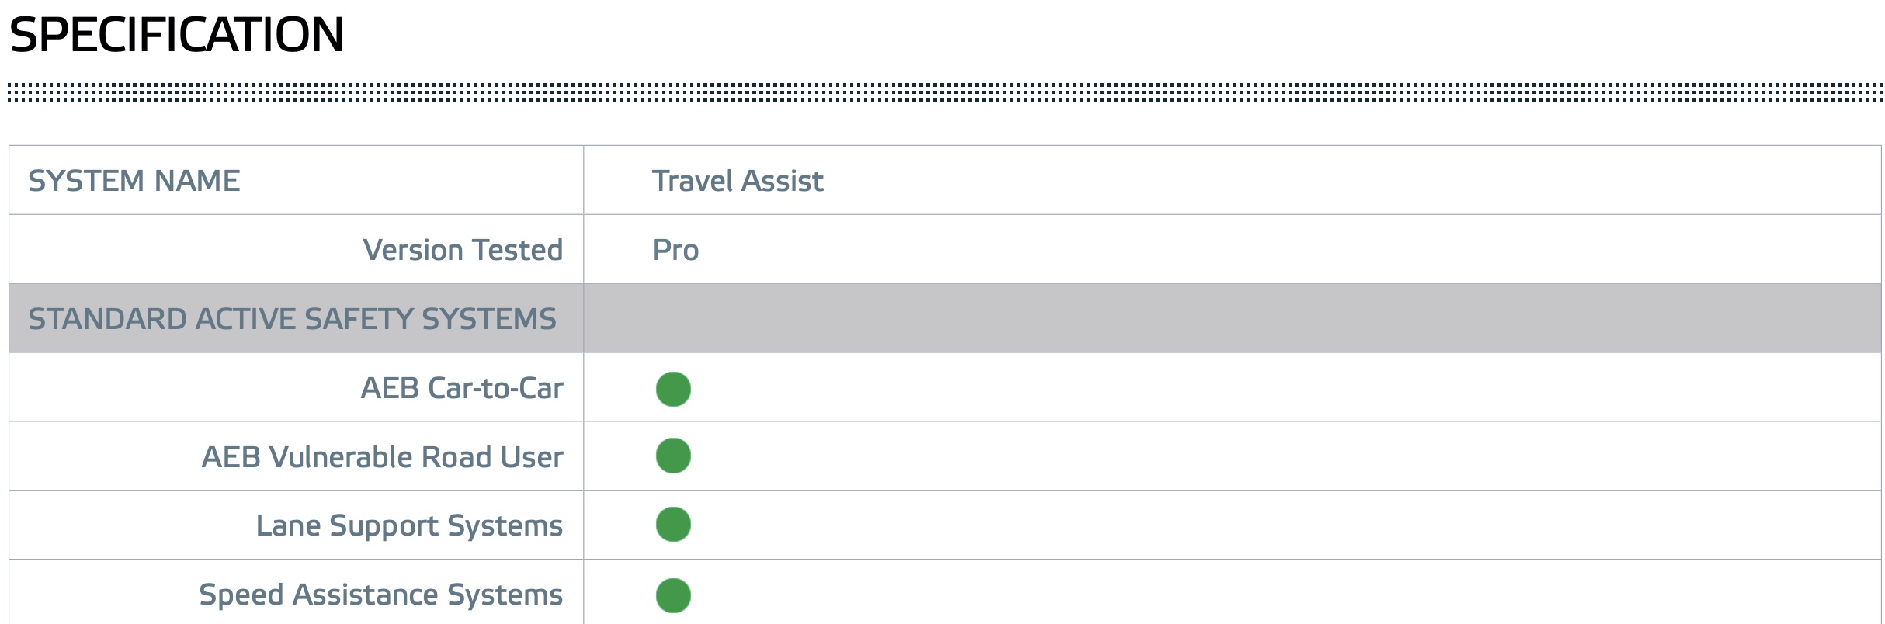This screenshot has height=624, width=1885.
Task: Click the Version Tested label
Action: pyautogui.click(x=463, y=250)
